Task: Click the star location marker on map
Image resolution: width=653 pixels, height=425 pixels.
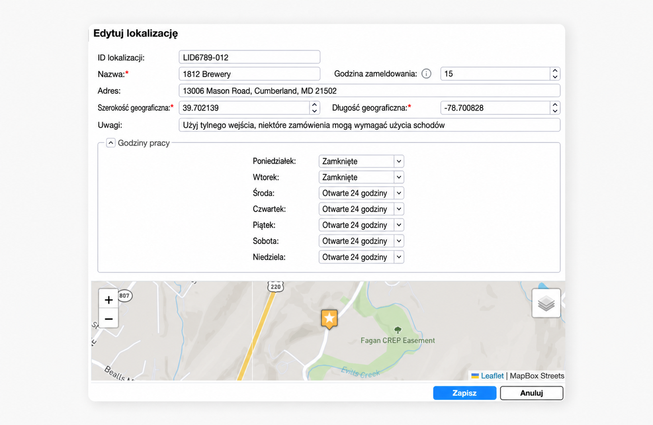Action: click(329, 319)
